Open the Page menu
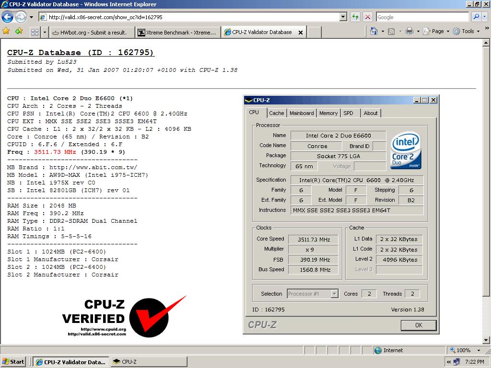Image resolution: width=491 pixels, height=368 pixels. pos(436,31)
